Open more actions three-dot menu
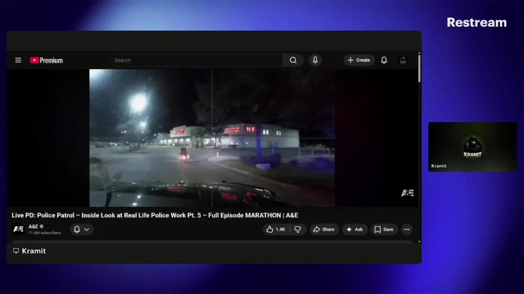 tap(407, 229)
